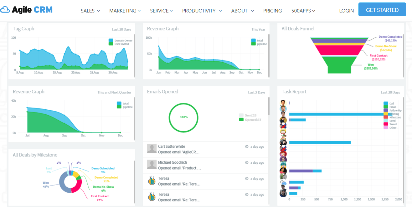Viewport: 412px width, 207px height.
Task: Click 'Last 2 Days' in Emails Opened
Action: pos(257,93)
